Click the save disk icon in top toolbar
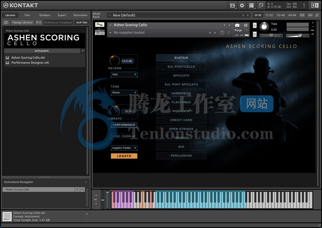Image resolution: width=322 pixels, height=228 pixels. (232, 5)
